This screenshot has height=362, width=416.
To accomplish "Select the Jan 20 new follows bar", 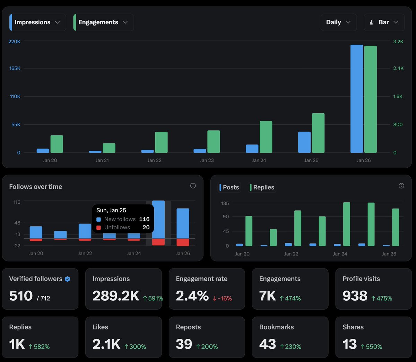I will (36, 232).
